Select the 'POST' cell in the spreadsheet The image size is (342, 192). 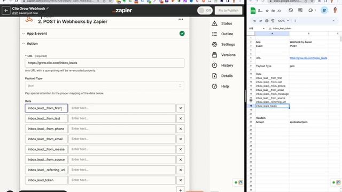click(x=308, y=46)
